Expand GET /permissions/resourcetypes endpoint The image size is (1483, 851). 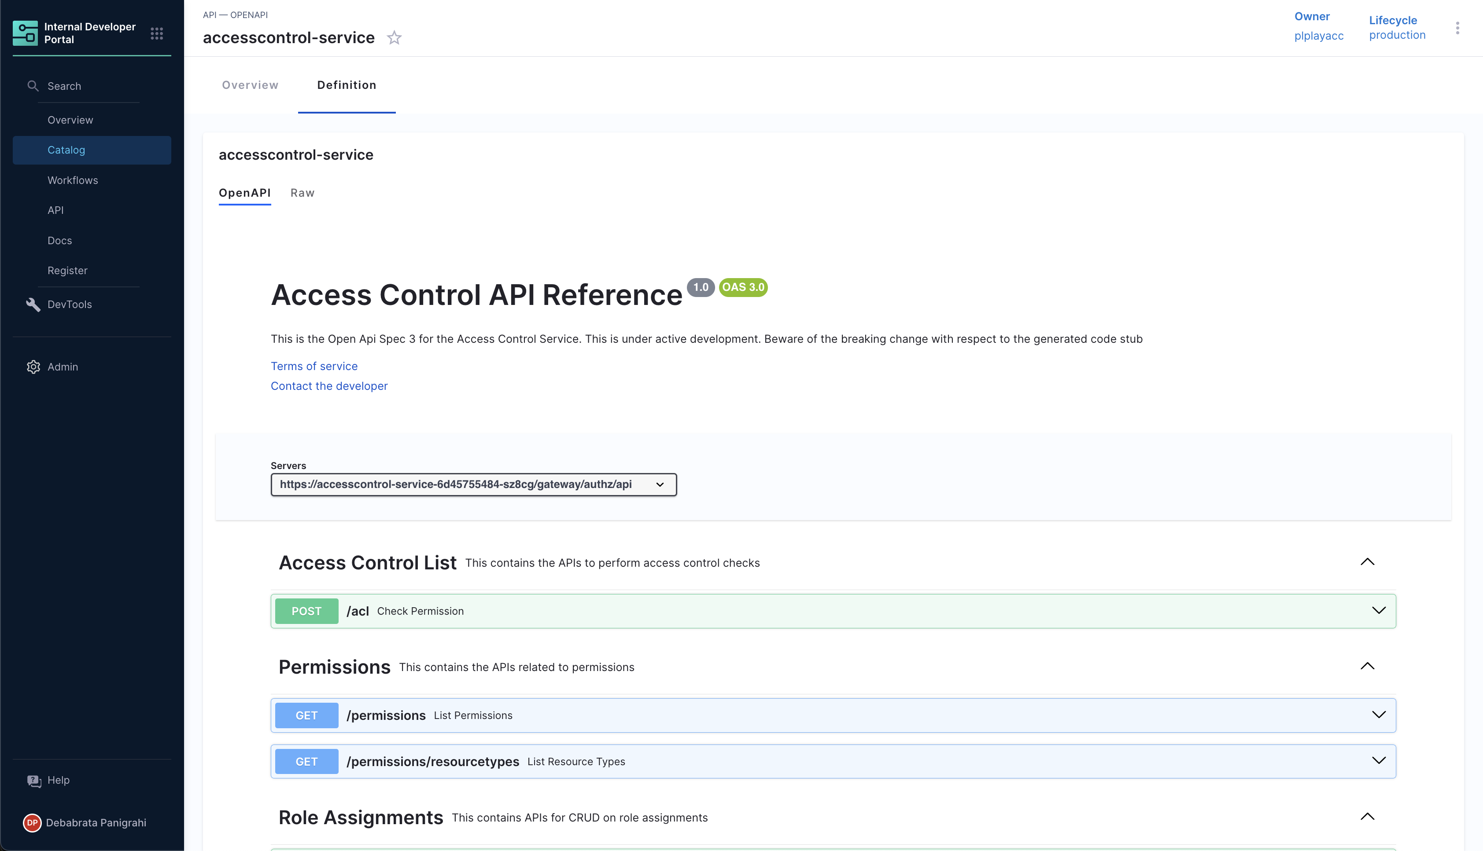pyautogui.click(x=1378, y=761)
